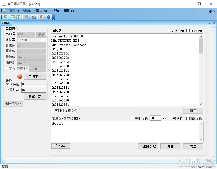This screenshot has width=217, height=169.
Task: Minimize the child MDI window
Action: [206, 12]
